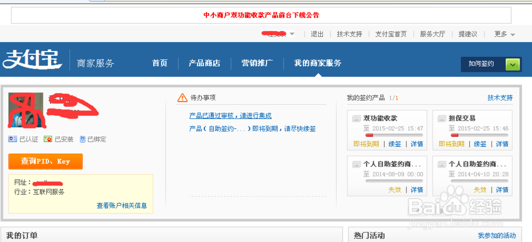Expand the account name dropdown arrow

tap(292, 34)
